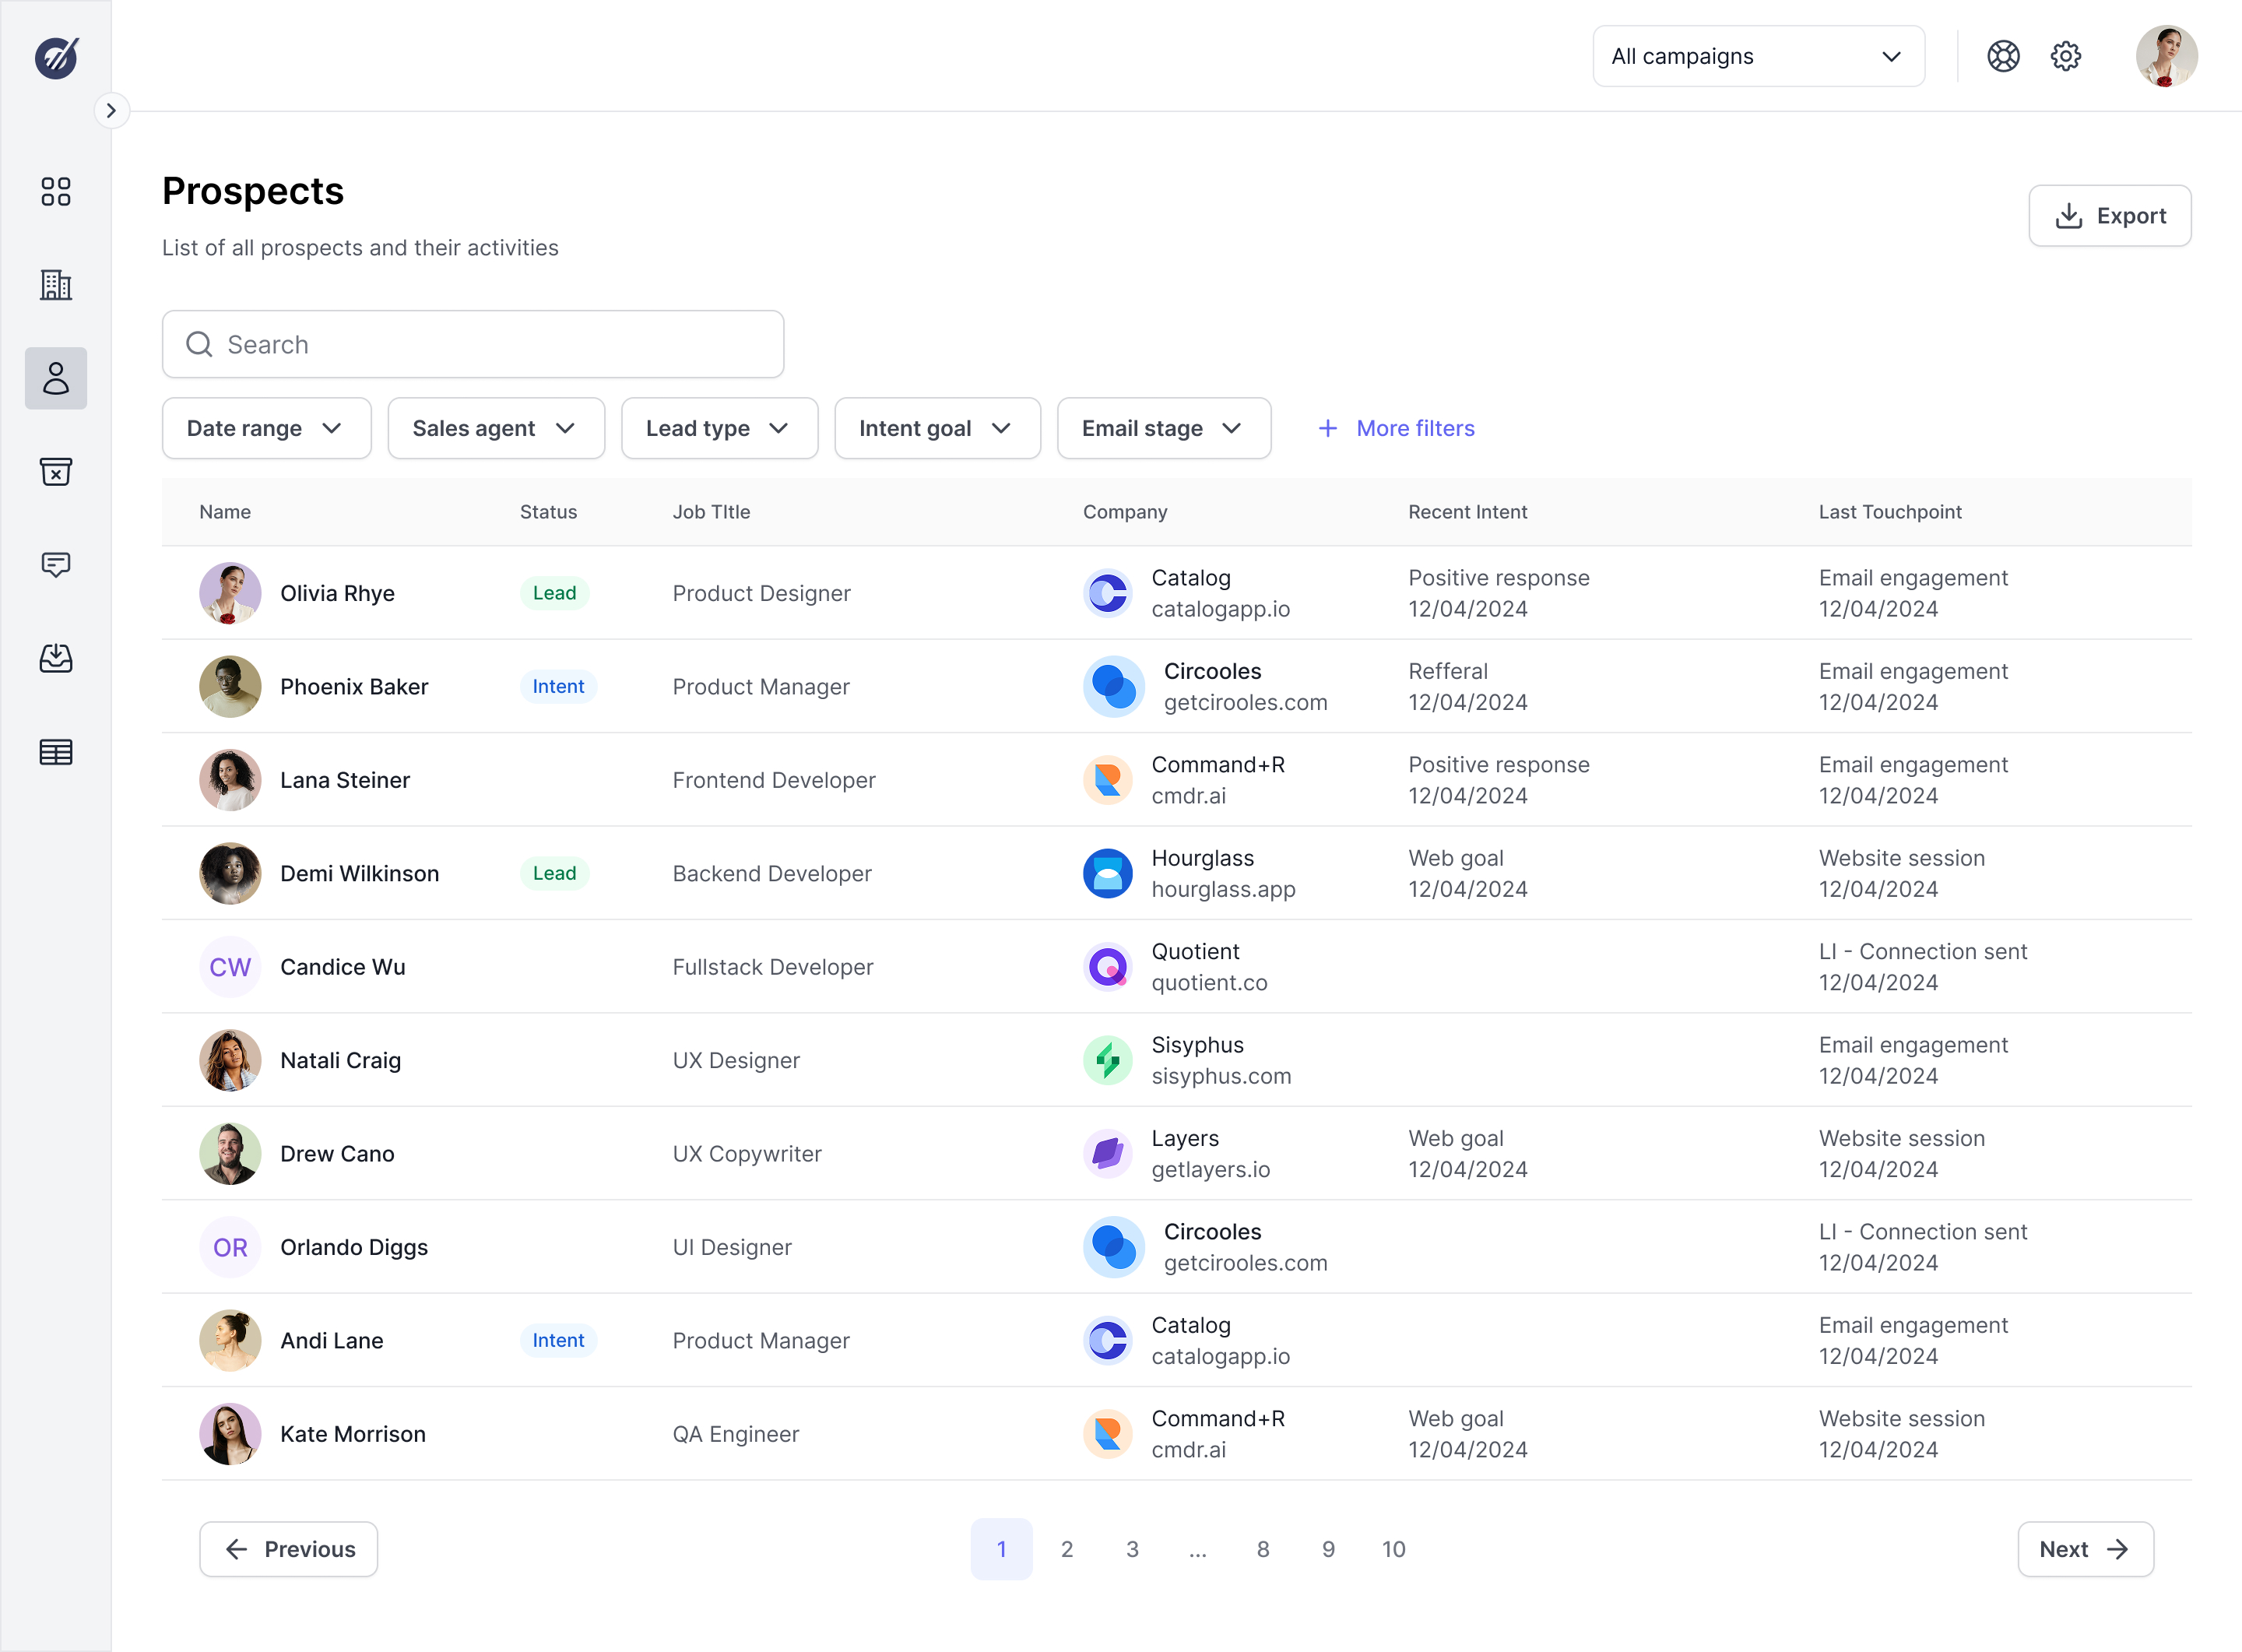2242x1652 pixels.
Task: Open the messages chat icon in sidebar
Action: 56,565
